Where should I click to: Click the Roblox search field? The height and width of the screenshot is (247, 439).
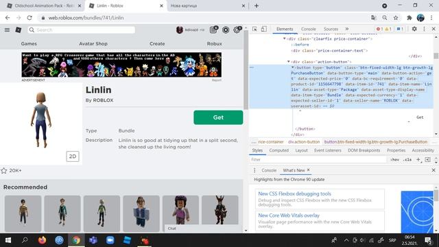pos(82,30)
